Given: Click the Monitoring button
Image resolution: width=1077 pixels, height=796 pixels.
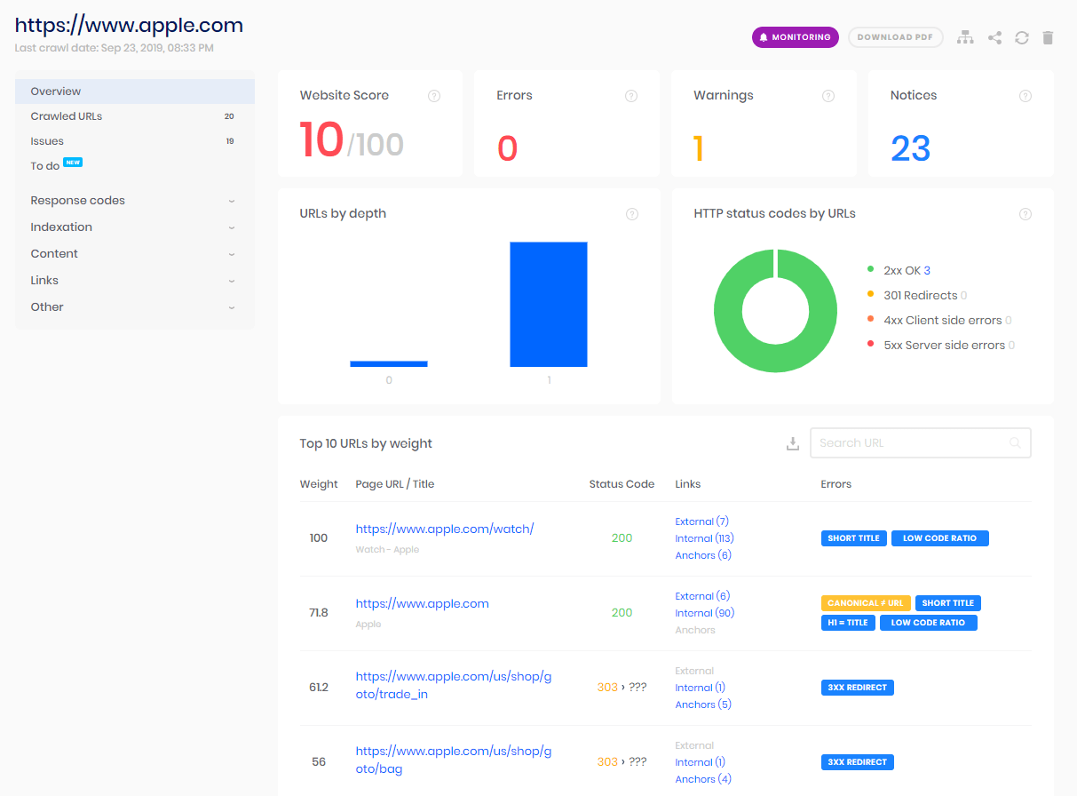Looking at the screenshot, I should pyautogui.click(x=796, y=37).
